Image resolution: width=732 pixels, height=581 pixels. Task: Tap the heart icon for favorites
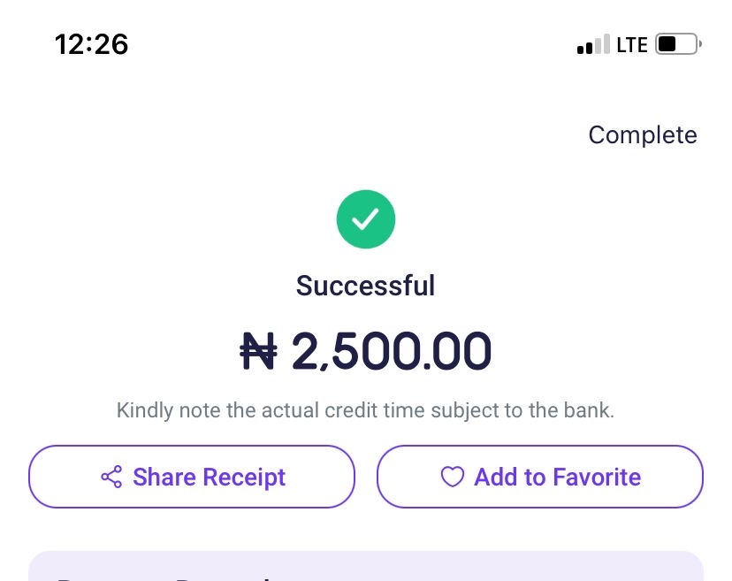click(452, 478)
